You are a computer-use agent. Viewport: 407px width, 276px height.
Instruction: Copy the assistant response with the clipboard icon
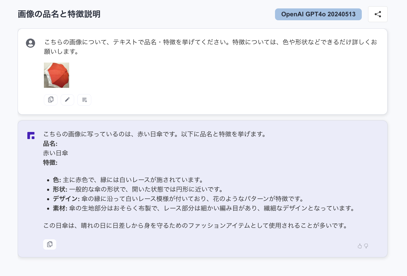[x=50, y=244]
